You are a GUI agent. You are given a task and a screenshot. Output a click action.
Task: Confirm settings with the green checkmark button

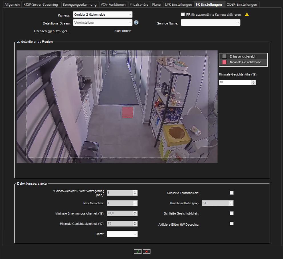(x=138, y=251)
